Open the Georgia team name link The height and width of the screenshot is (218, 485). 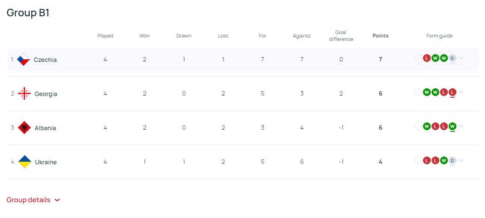46,94
